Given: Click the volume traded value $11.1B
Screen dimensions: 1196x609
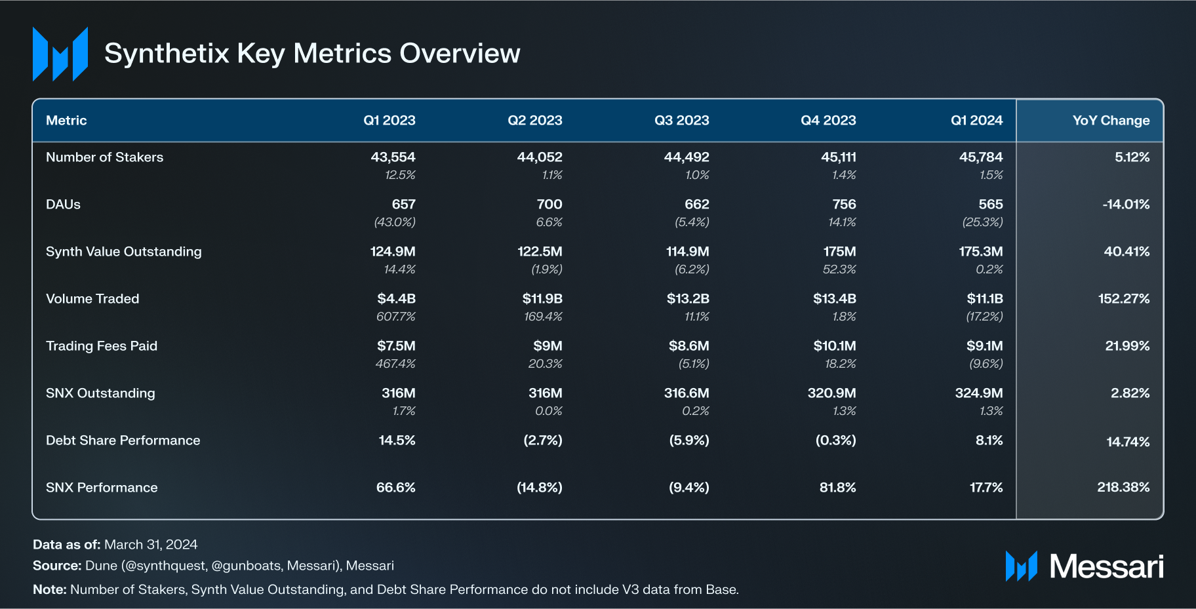Looking at the screenshot, I should (985, 299).
